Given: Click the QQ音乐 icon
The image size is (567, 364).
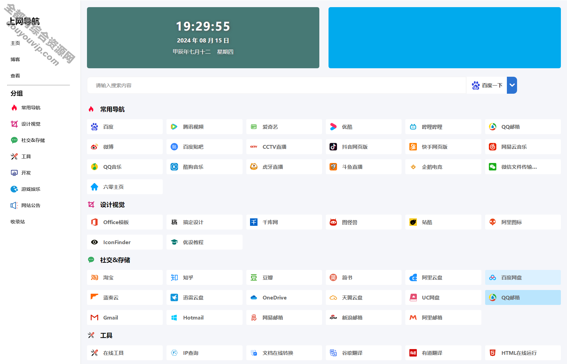Looking at the screenshot, I should [94, 167].
